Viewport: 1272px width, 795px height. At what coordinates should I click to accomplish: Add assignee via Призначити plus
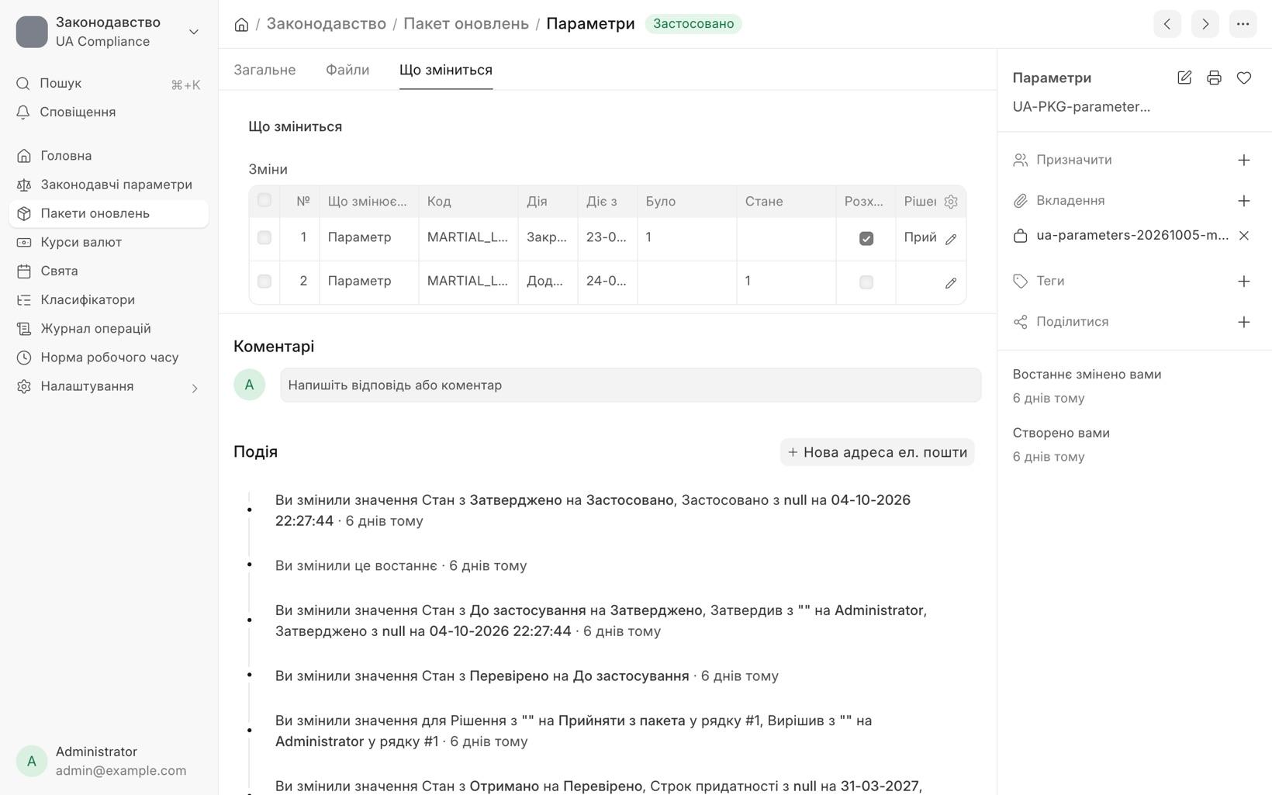tap(1244, 160)
